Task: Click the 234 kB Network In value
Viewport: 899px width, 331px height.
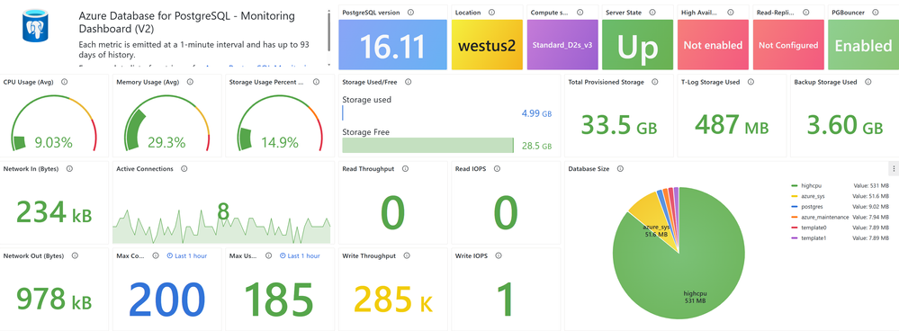Action: (x=54, y=212)
